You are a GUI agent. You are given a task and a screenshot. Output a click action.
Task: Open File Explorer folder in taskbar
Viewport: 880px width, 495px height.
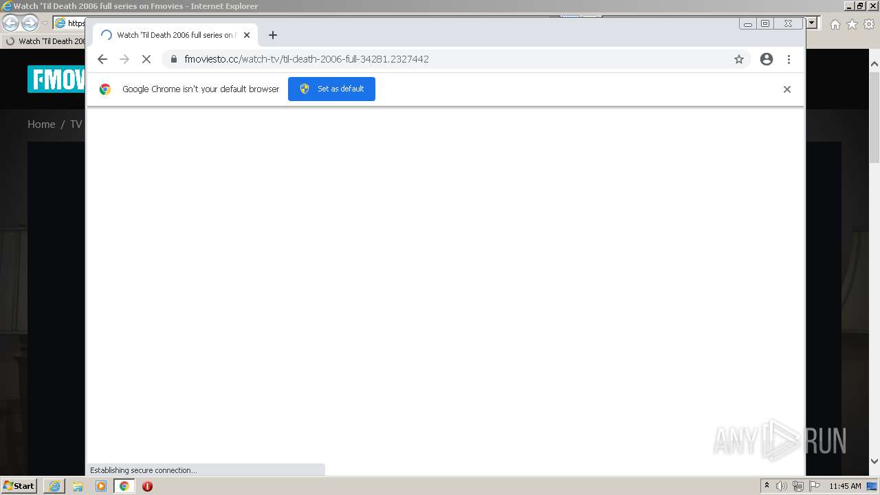[78, 486]
